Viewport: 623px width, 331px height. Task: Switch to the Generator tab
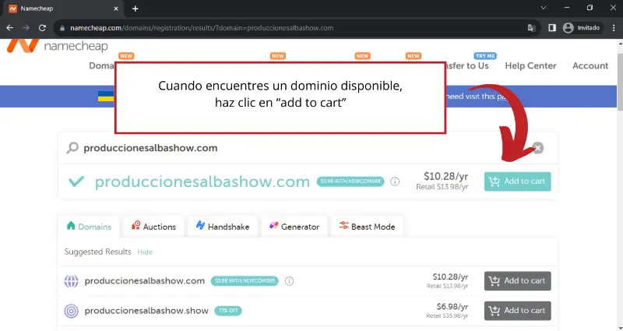(294, 227)
